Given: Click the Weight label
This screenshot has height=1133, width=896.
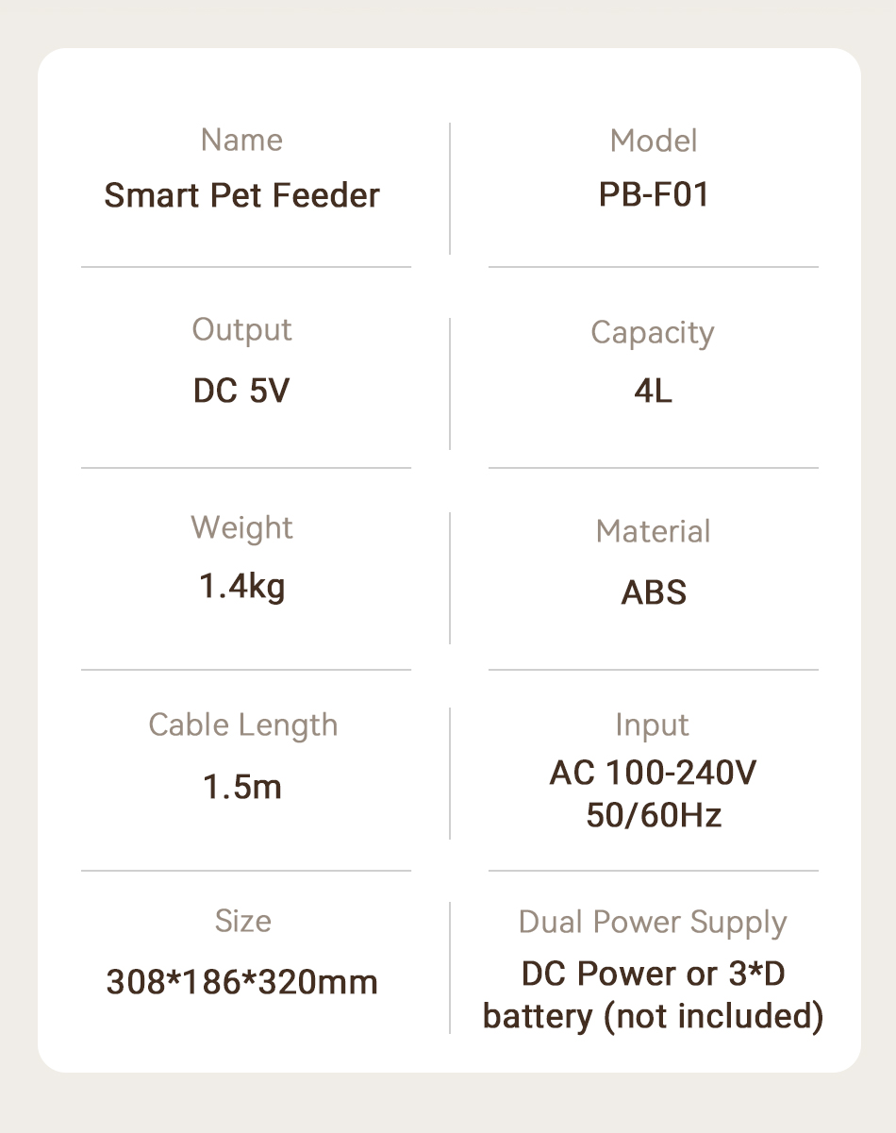Looking at the screenshot, I should 241,527.
